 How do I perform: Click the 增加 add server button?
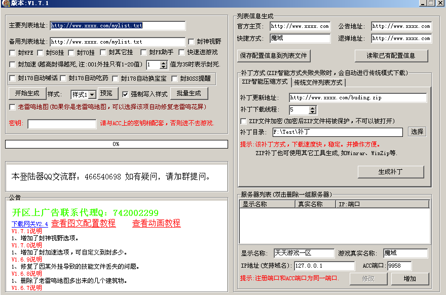[x=410, y=279]
